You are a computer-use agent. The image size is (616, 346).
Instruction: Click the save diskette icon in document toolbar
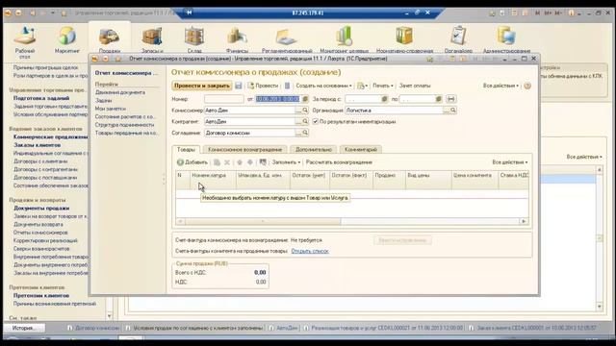pos(239,86)
